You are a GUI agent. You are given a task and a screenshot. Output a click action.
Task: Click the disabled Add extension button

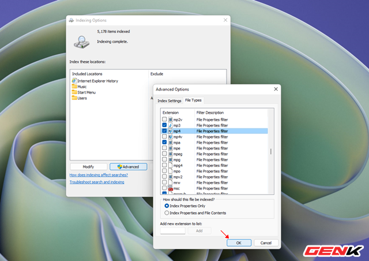[199, 231]
